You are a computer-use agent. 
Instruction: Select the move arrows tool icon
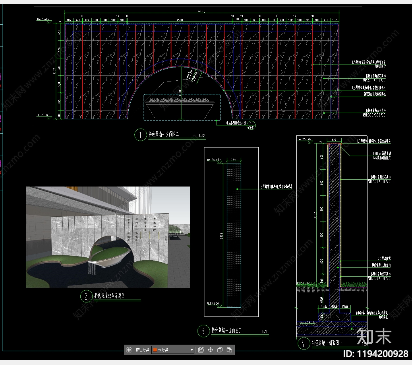pos(210,350)
